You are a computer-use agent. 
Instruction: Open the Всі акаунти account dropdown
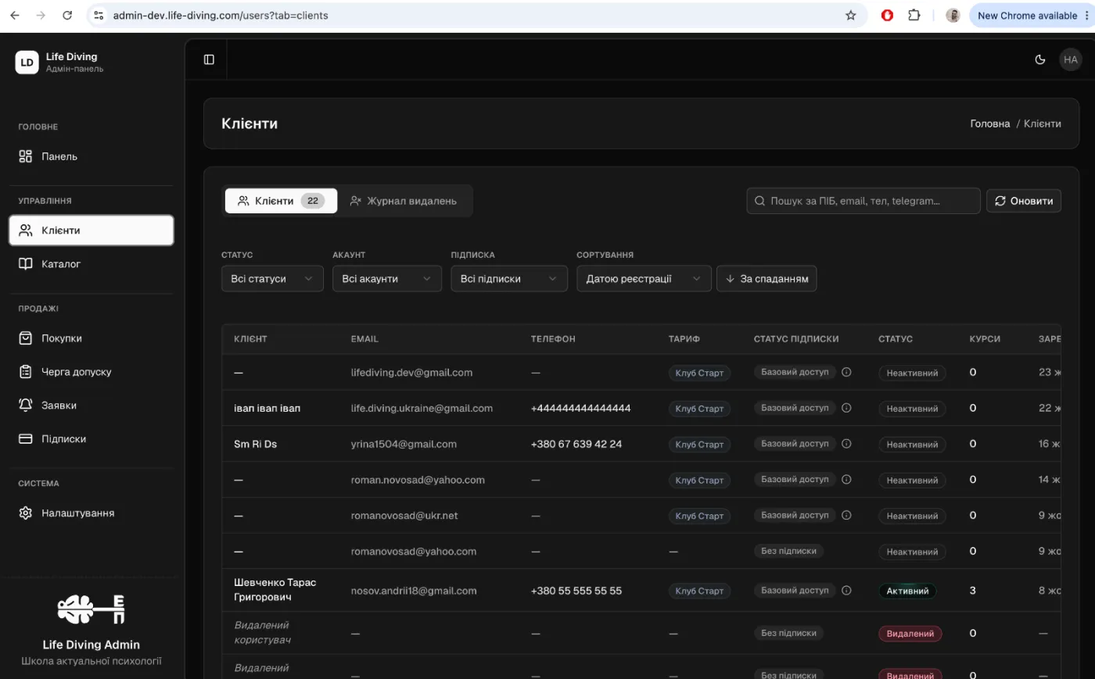(x=387, y=279)
